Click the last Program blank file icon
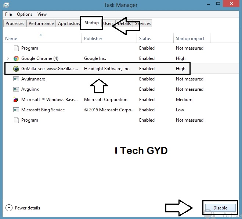 pyautogui.click(x=16, y=120)
